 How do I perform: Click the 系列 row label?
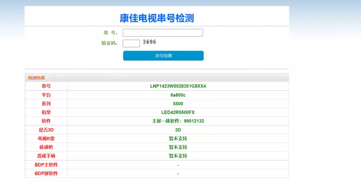[x=46, y=104]
